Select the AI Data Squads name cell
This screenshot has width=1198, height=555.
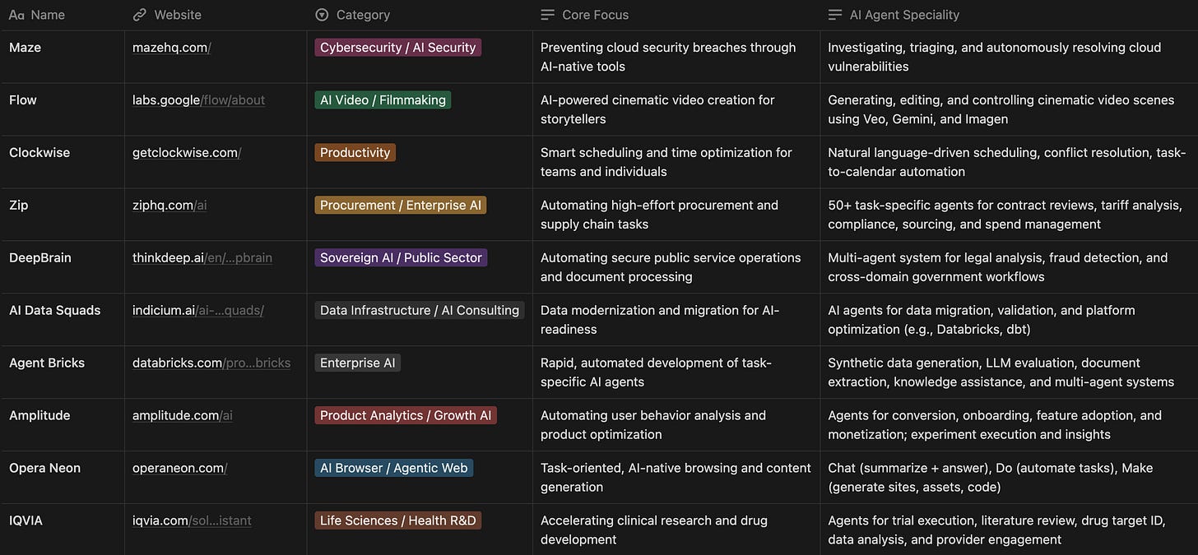point(63,320)
